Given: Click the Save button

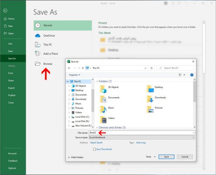Looking at the screenshot, I should 166,157.
